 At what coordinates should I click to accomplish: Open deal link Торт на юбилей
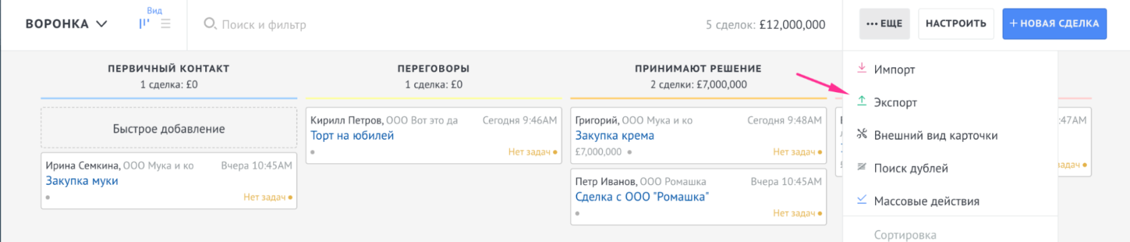(x=352, y=135)
